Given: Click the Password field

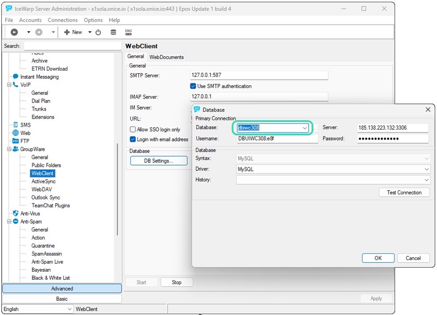Looking at the screenshot, I should tap(393, 139).
